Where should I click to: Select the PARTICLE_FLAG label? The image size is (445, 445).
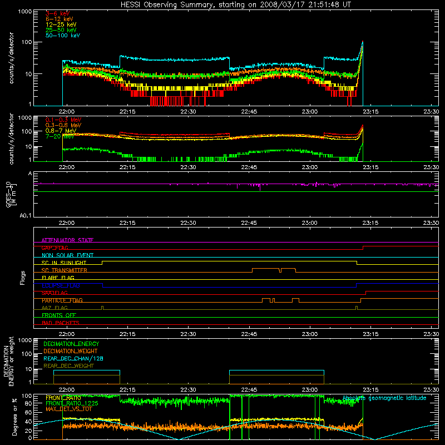coord(62,300)
